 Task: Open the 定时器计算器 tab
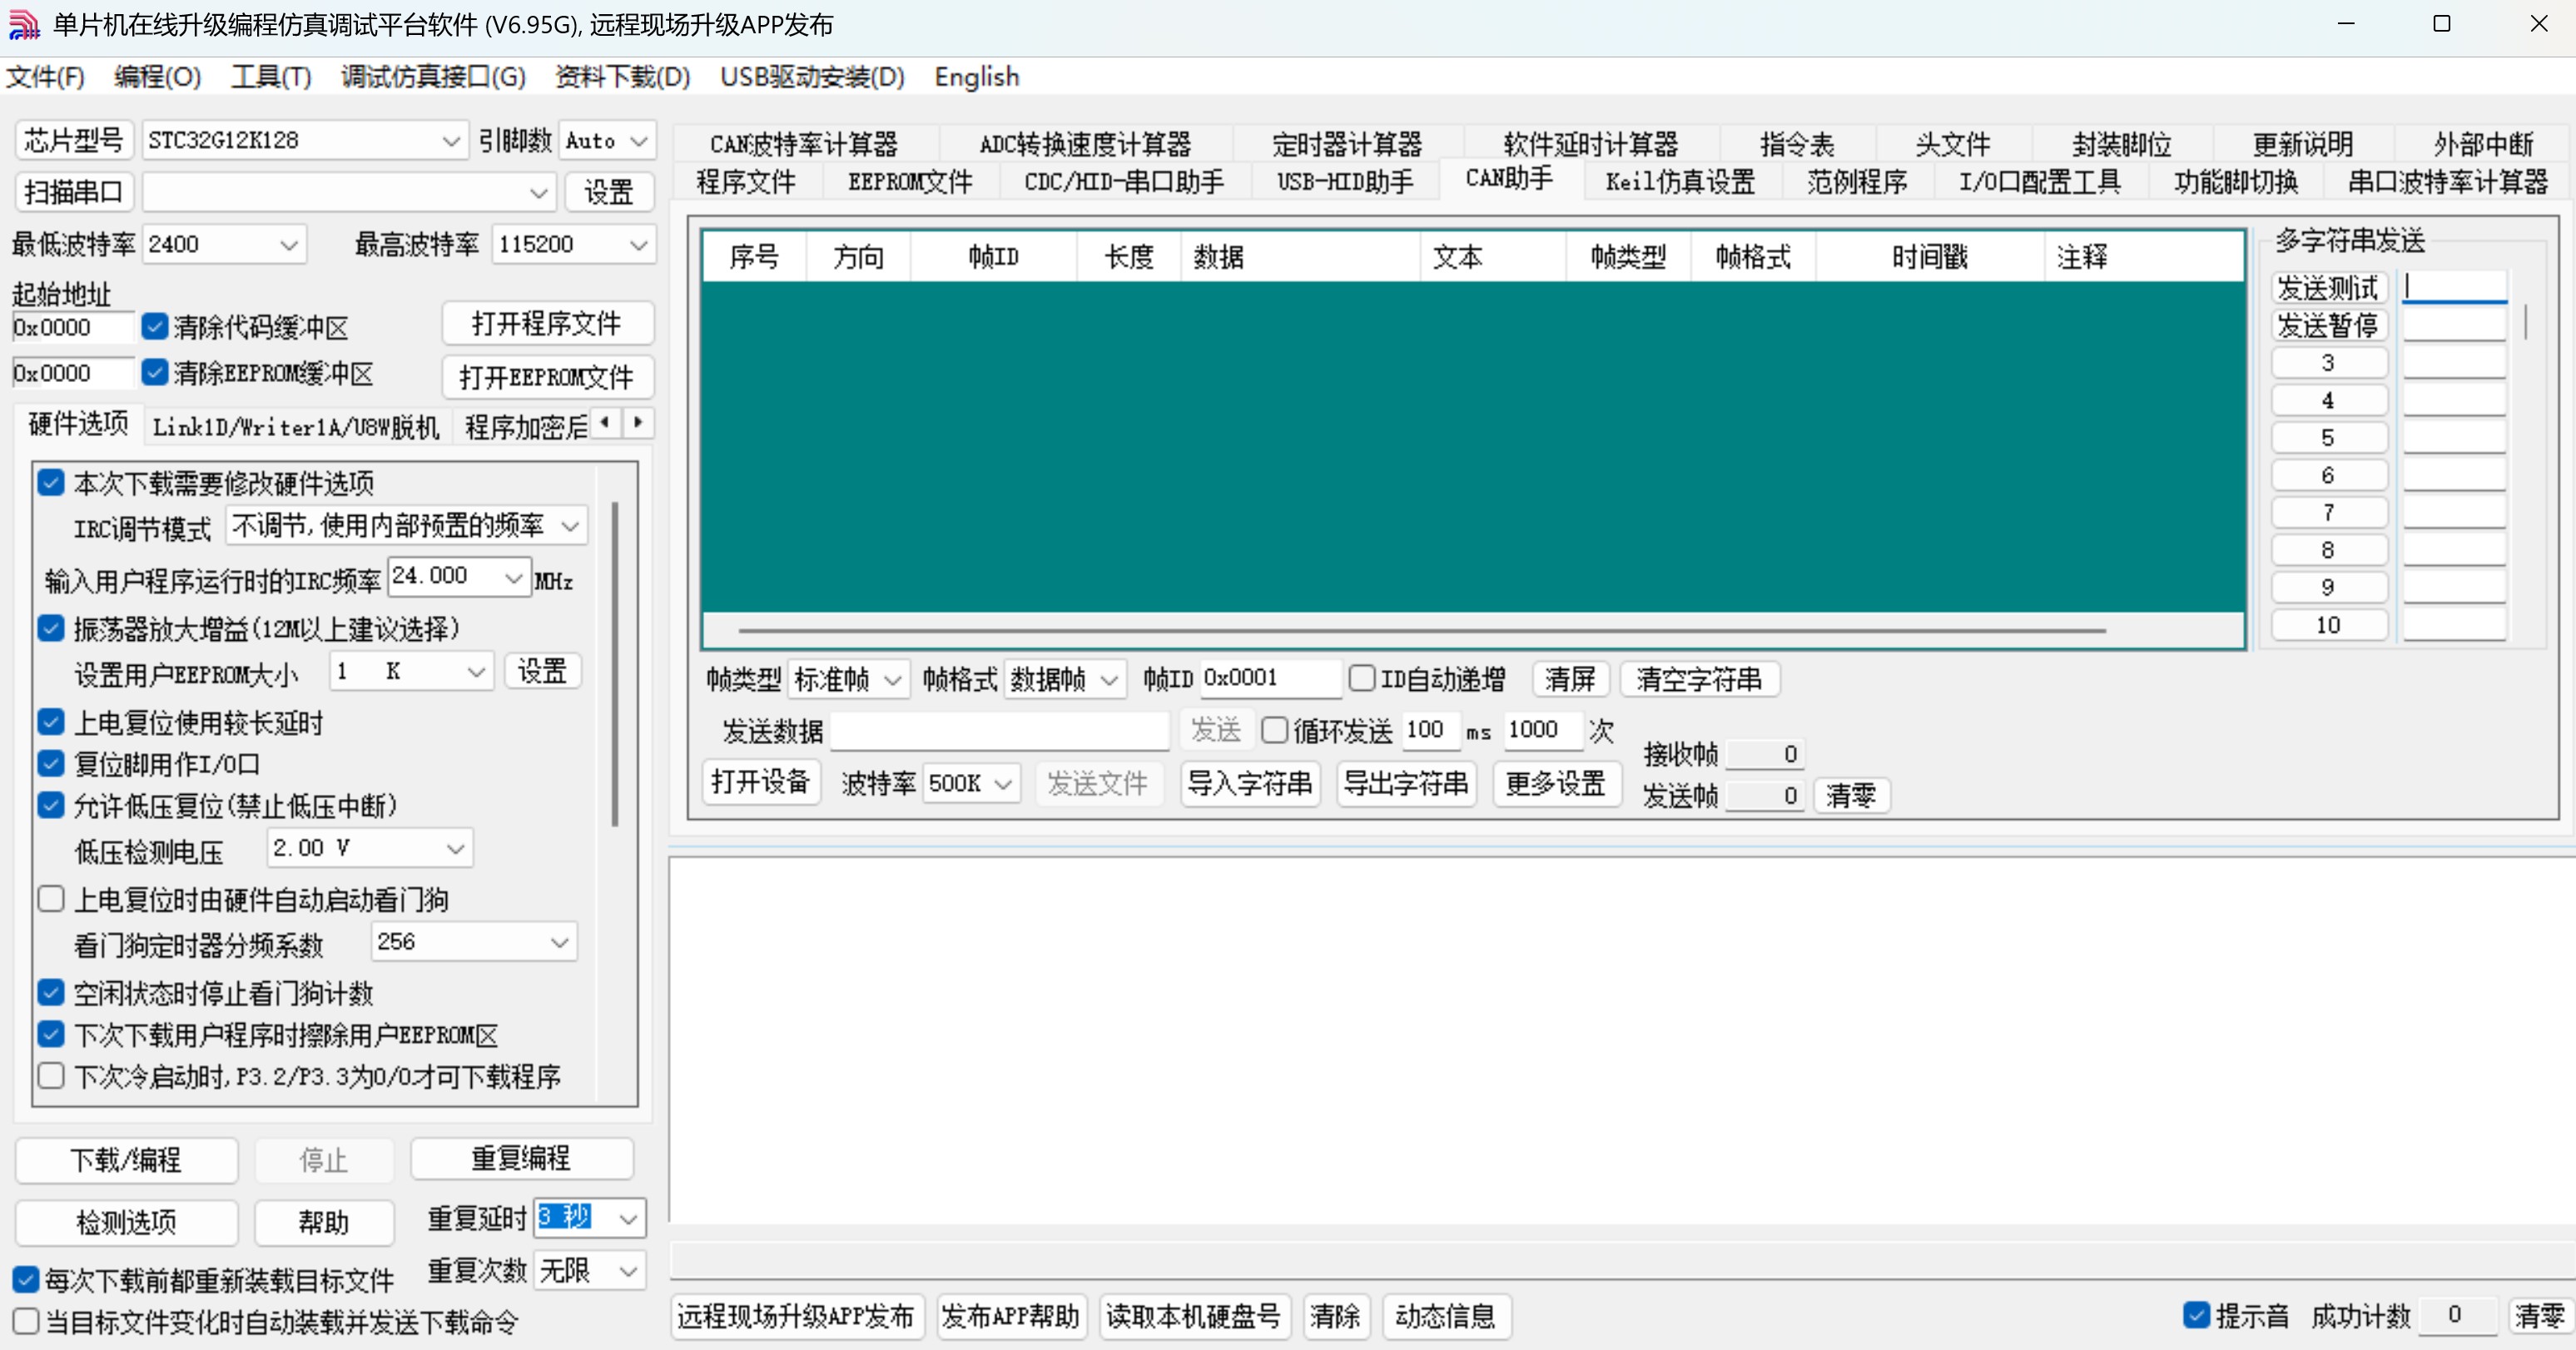coord(1347,144)
